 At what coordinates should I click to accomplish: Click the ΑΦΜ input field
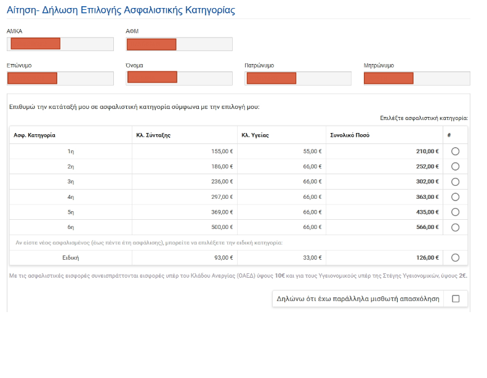179,44
